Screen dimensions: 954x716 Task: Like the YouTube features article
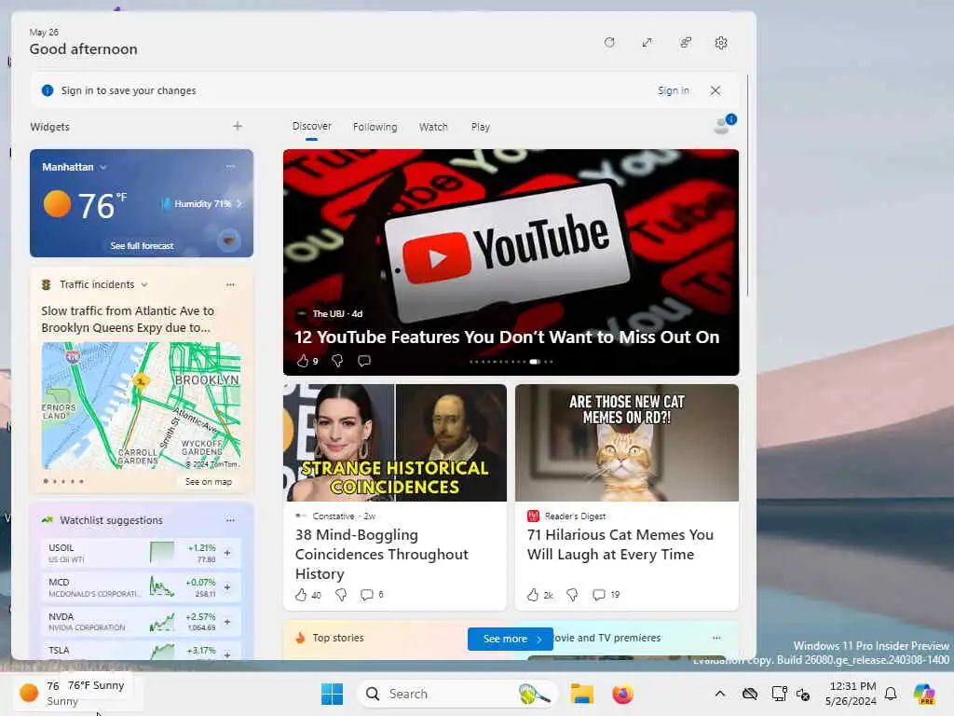(303, 361)
